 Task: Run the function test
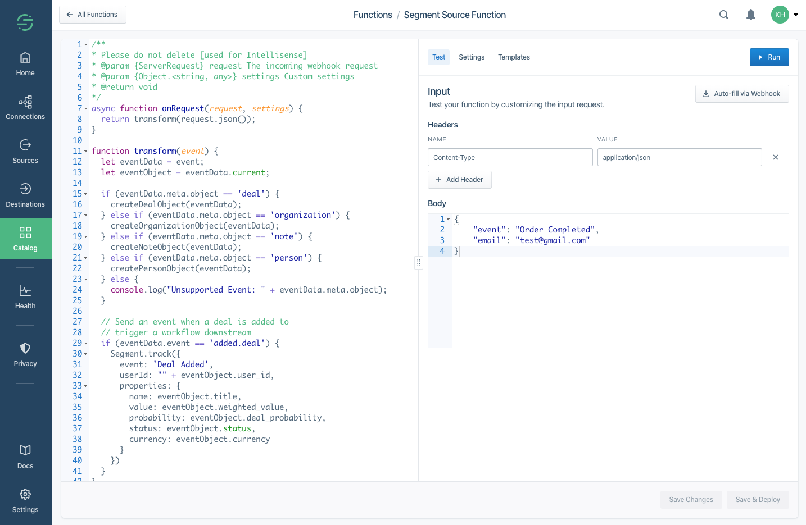769,57
